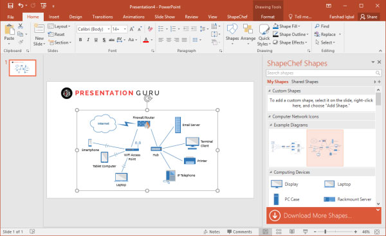
Task: Click the Save icon in title bar
Action: (10, 6)
